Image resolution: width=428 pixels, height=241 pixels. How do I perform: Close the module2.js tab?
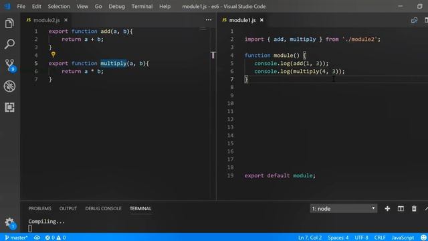66,20
